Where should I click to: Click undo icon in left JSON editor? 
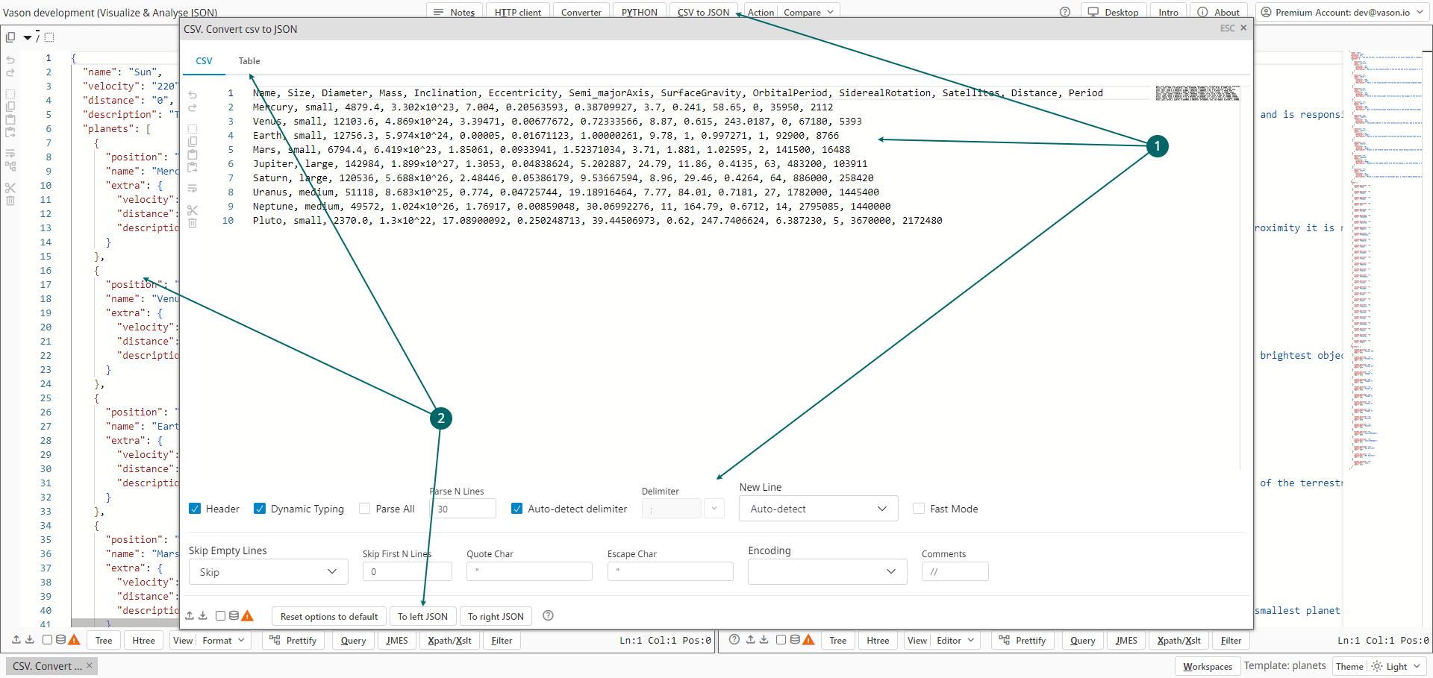(x=10, y=60)
